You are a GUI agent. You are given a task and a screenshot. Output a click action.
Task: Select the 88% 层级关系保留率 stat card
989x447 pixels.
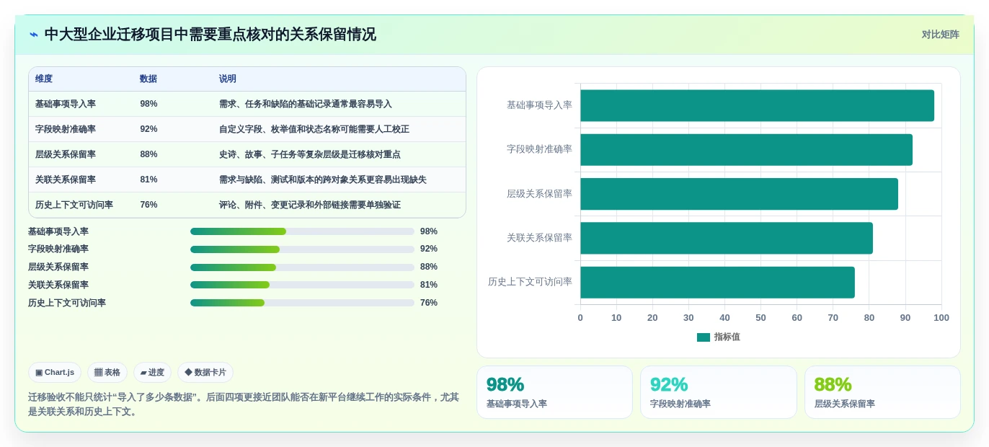click(882, 392)
